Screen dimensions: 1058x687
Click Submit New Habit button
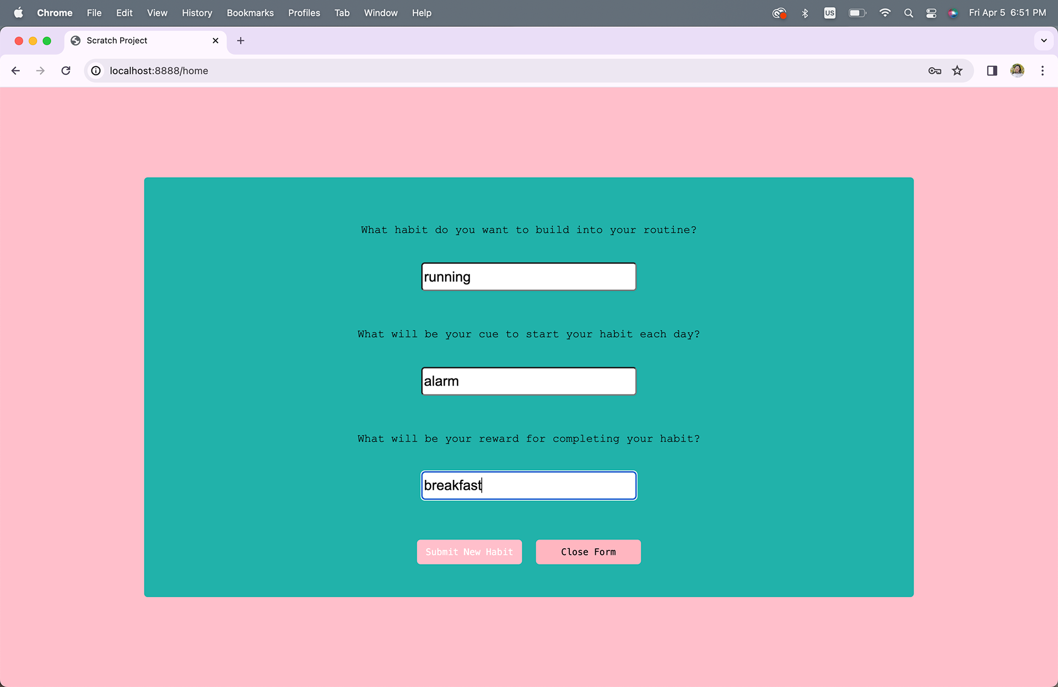tap(469, 552)
